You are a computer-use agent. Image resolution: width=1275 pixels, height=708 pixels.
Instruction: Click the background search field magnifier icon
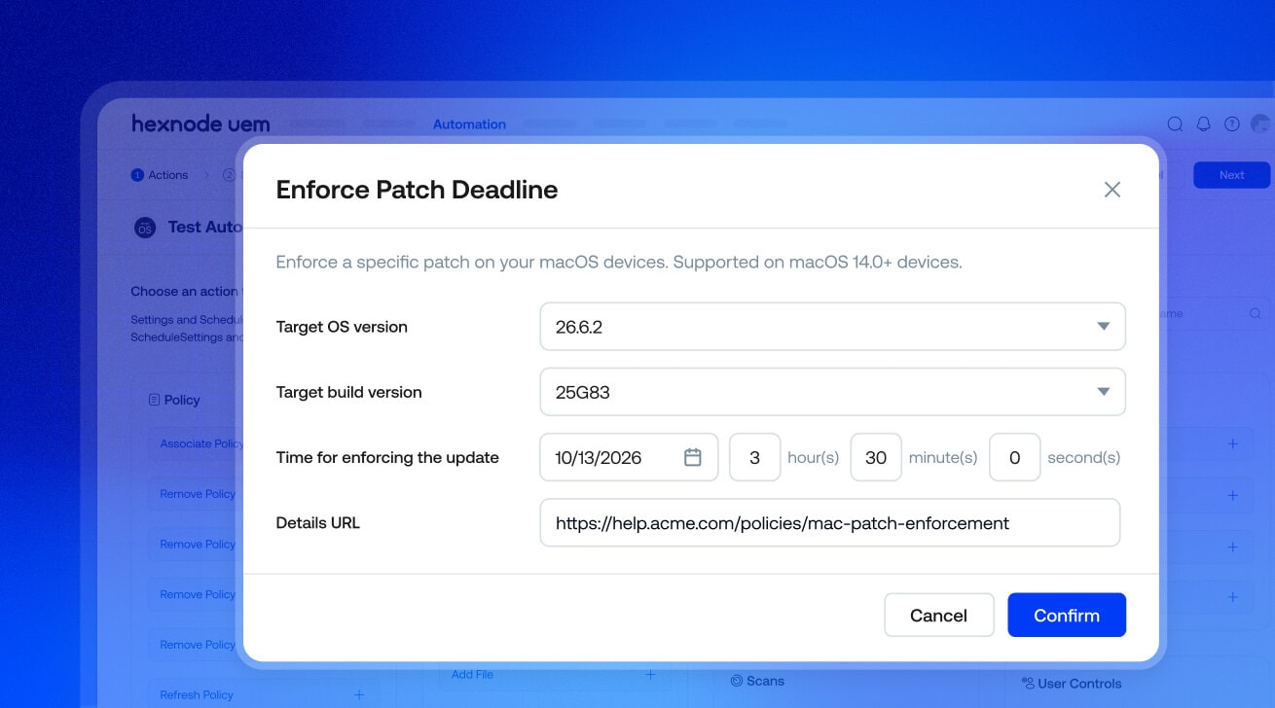[x=1256, y=313]
